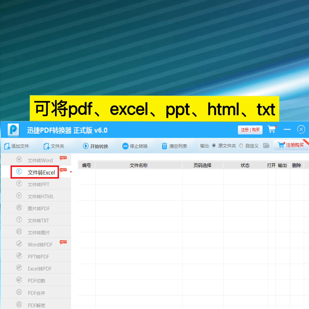Select 图片转PDF in sidebar

point(36,208)
